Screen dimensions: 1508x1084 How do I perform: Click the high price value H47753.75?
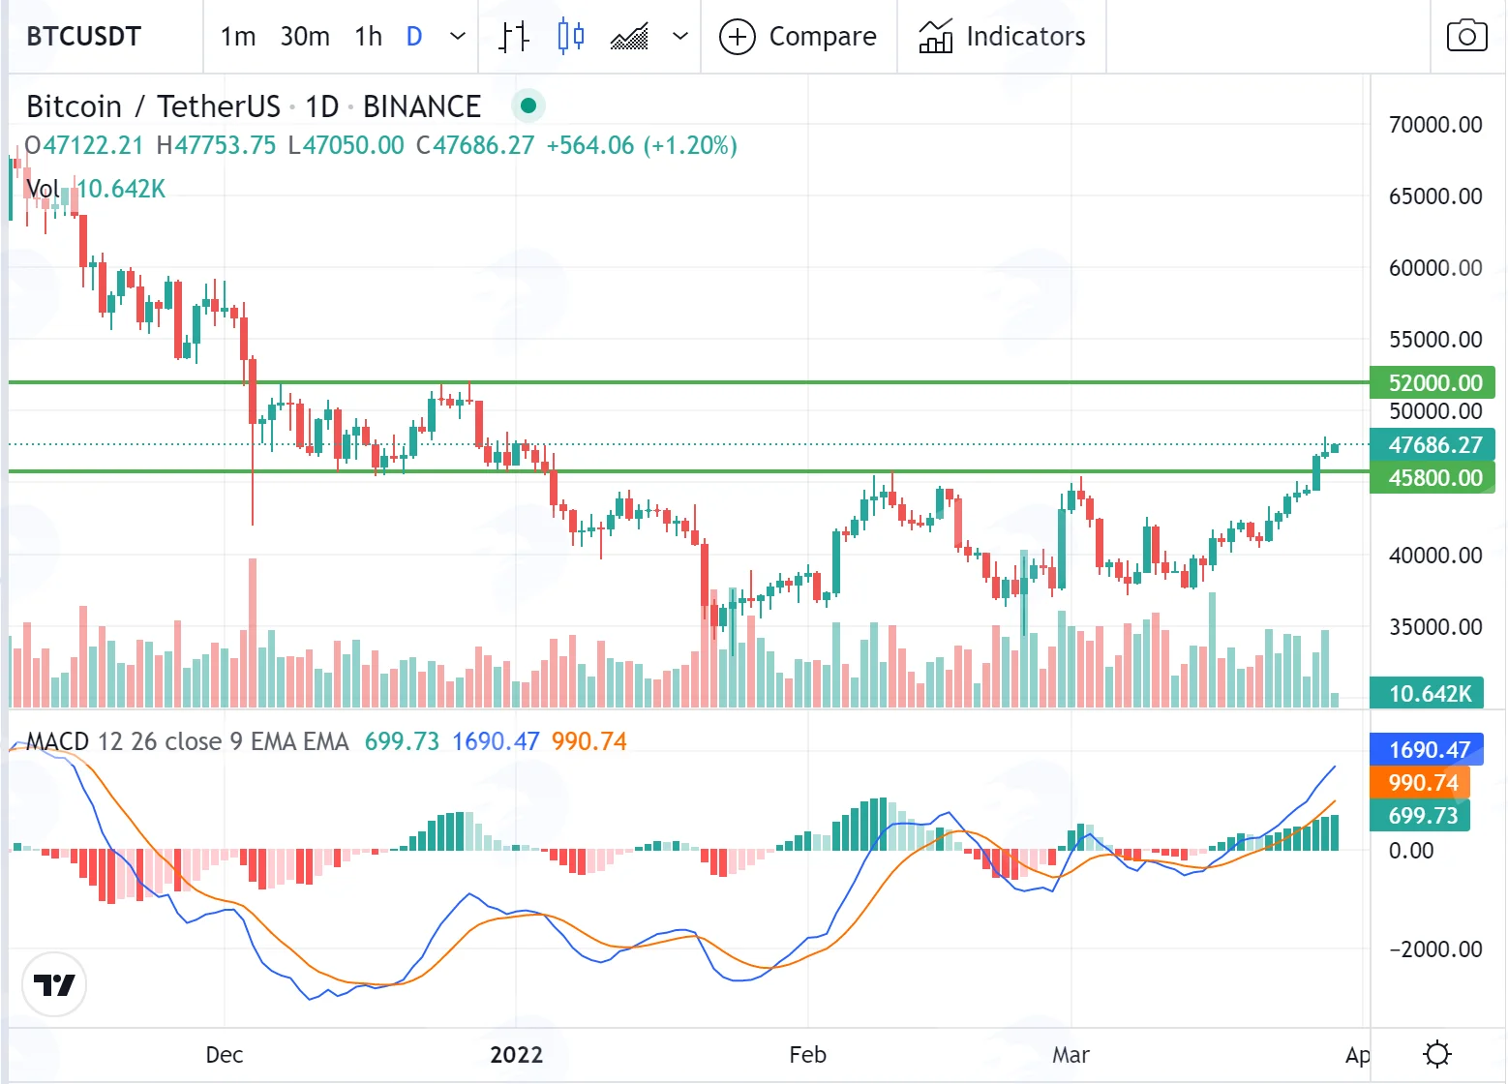point(217,146)
